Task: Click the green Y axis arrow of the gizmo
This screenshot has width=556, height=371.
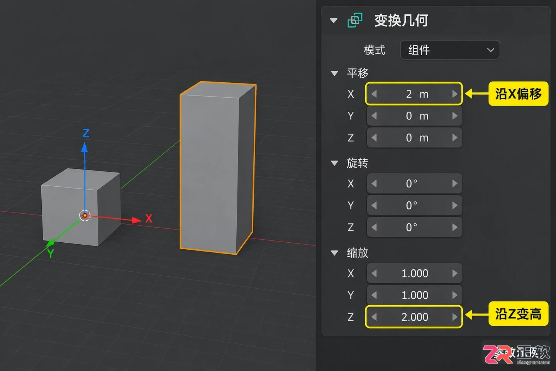Action: 50,244
